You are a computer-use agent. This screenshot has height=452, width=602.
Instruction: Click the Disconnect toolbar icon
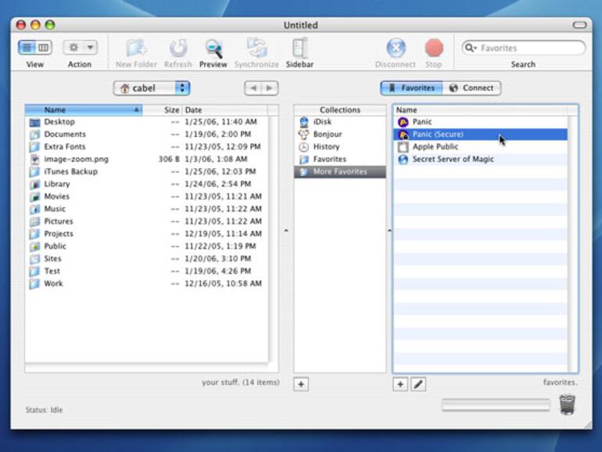396,48
